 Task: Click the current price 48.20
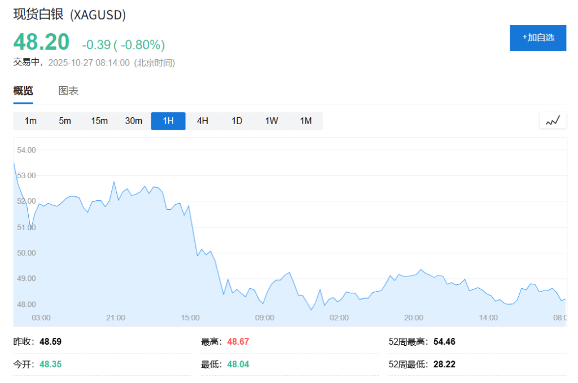click(x=41, y=42)
